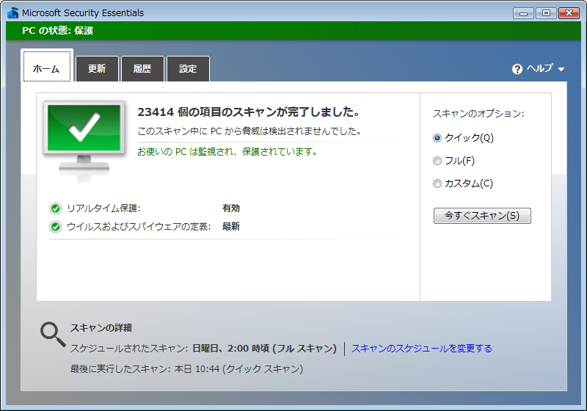Click the リアルタイム保護 '有効' value

[x=231, y=208]
